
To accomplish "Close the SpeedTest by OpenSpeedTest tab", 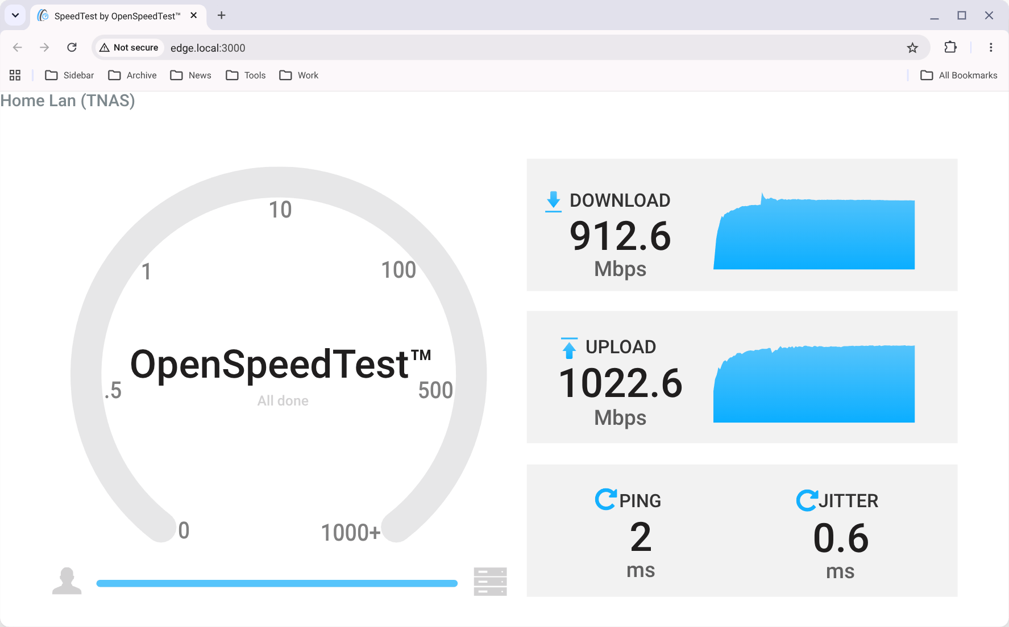I will coord(194,15).
